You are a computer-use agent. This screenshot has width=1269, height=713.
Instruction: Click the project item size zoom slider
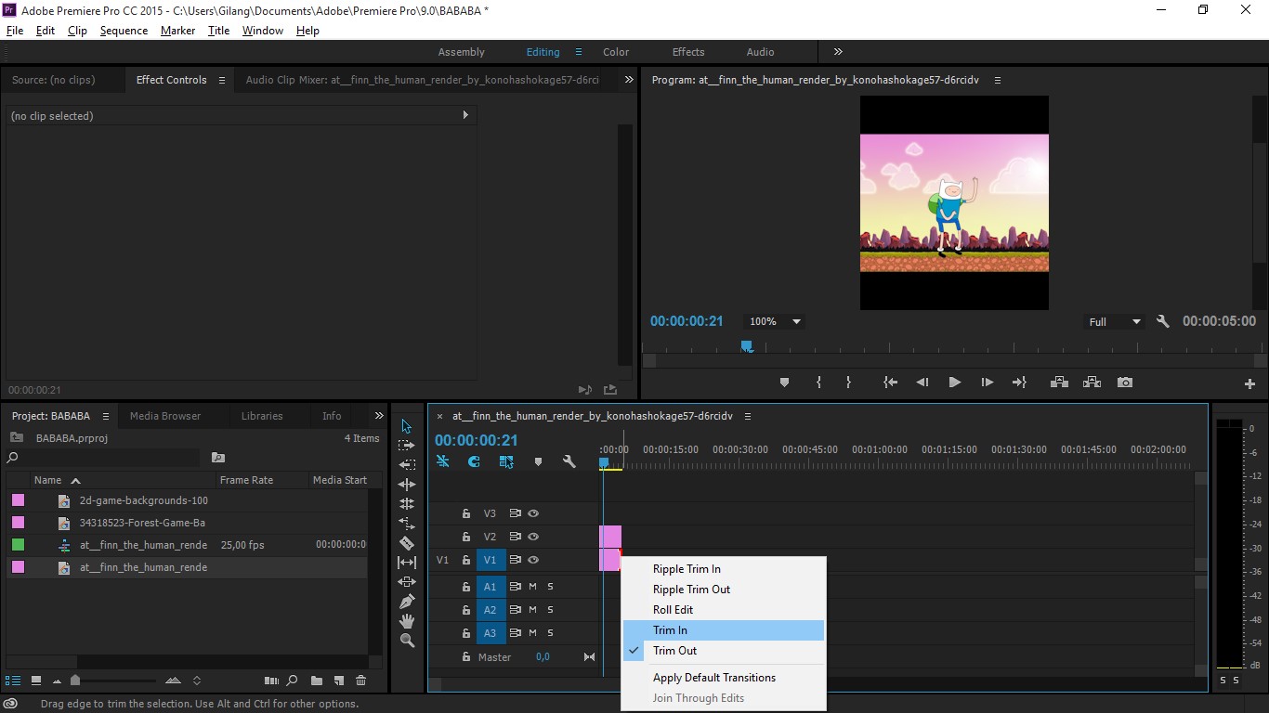coord(75,681)
